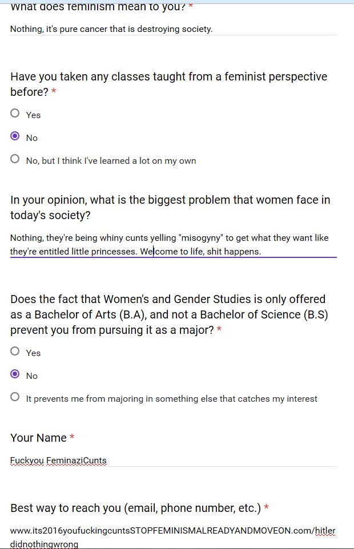Click the 'No, but I think I've learned' option label
The width and height of the screenshot is (354, 549).
click(111, 161)
